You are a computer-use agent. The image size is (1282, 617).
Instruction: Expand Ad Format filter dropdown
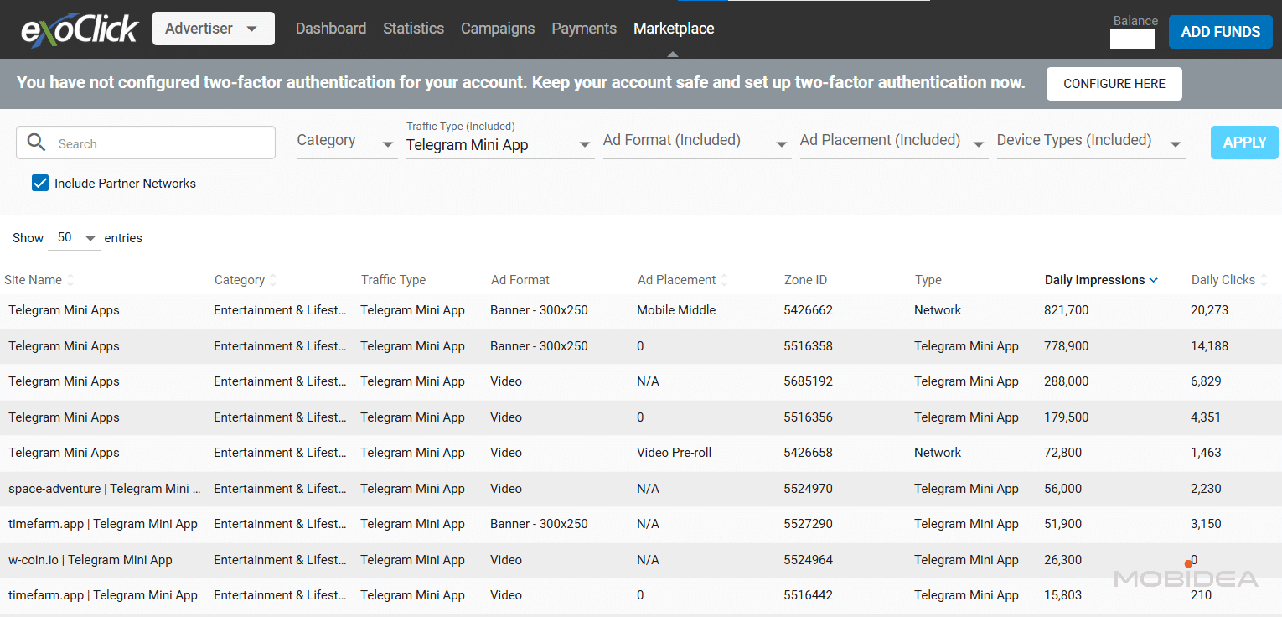[x=695, y=142]
